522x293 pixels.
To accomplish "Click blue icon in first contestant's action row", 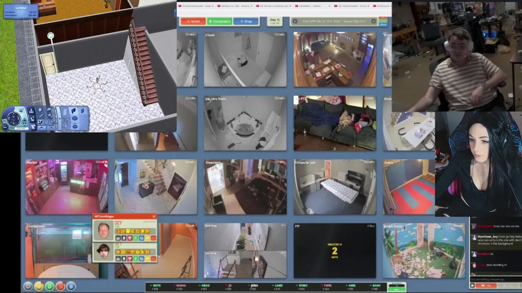I will [142, 238].
